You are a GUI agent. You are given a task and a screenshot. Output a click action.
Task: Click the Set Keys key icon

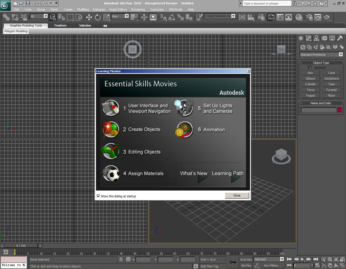point(233,262)
